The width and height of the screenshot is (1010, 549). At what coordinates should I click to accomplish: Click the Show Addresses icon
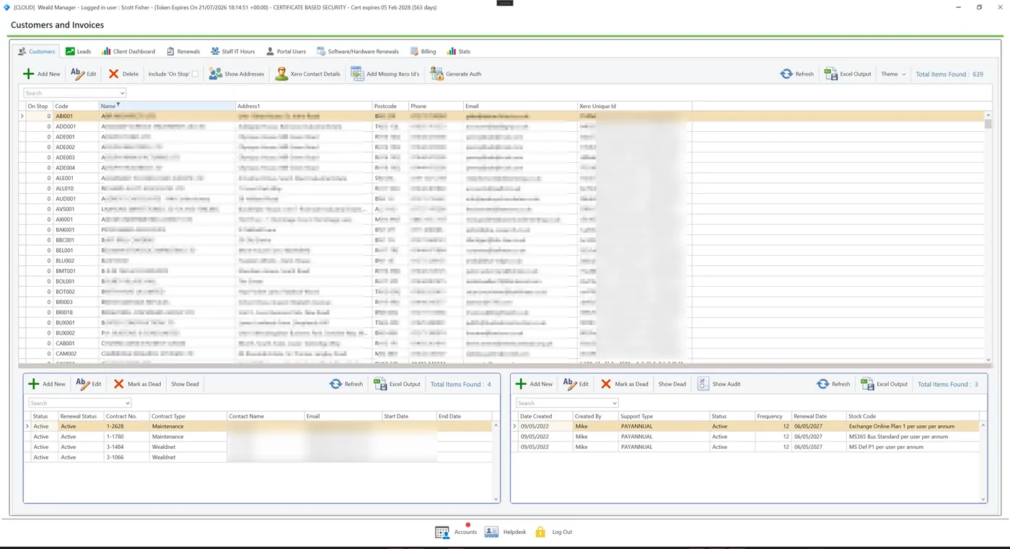tap(215, 73)
